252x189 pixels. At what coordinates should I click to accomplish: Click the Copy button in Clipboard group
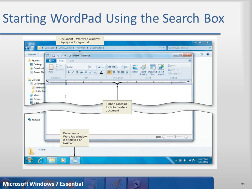pyautogui.click(x=60, y=70)
